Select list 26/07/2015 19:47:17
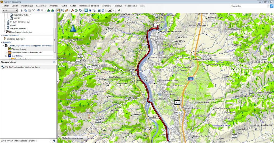 point(22,15)
